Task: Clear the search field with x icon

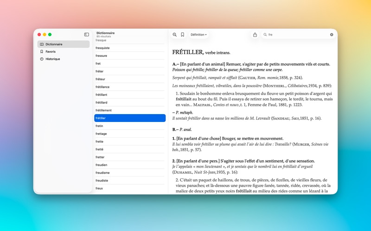Action: click(x=332, y=35)
